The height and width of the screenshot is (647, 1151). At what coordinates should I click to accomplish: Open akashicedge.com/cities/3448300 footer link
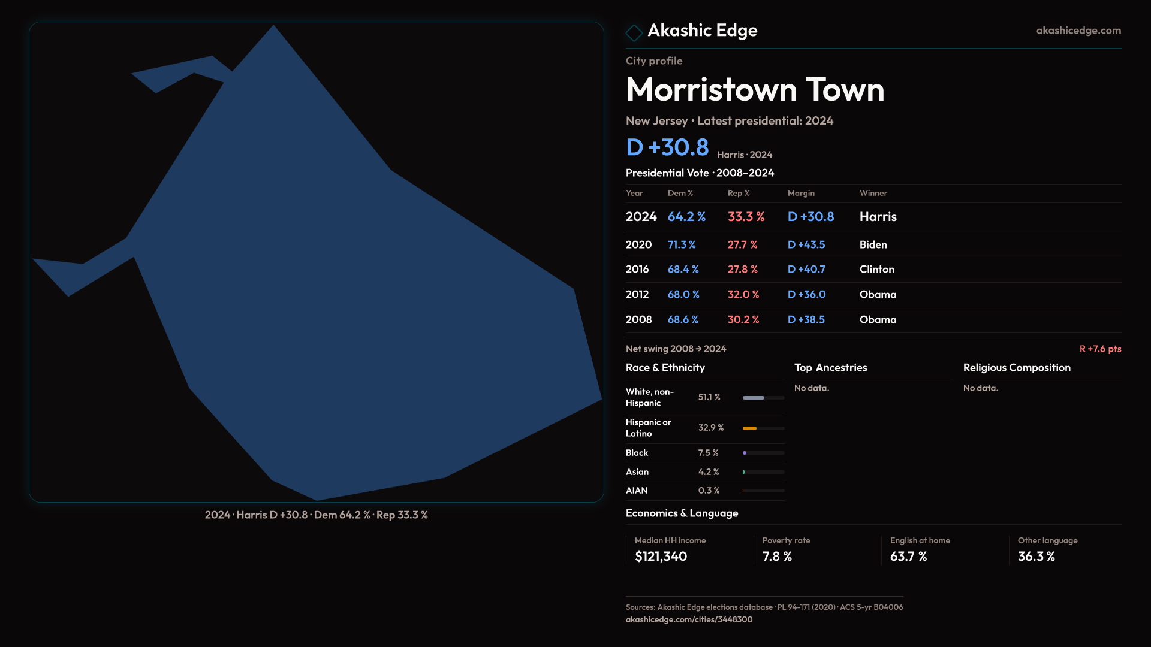(x=689, y=619)
